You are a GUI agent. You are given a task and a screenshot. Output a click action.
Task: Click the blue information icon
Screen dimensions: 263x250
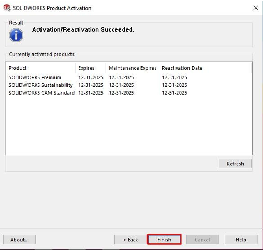tap(16, 35)
